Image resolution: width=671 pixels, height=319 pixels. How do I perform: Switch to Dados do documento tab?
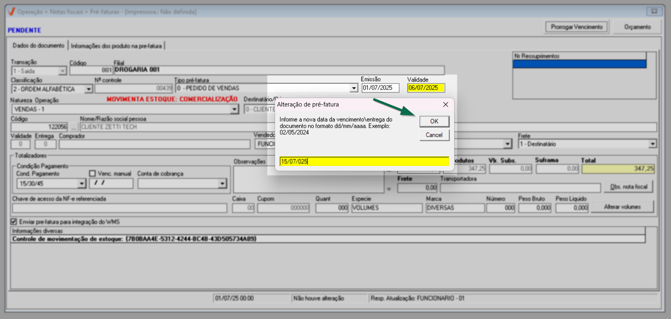coord(38,45)
